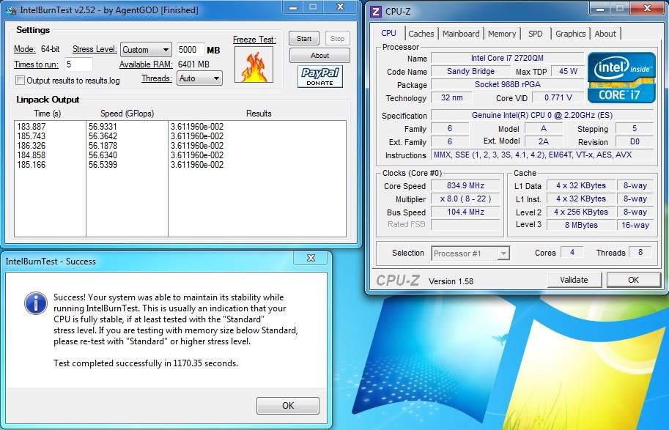Open the Stress Level dropdown
Screen dimensions: 669x430
pos(146,50)
